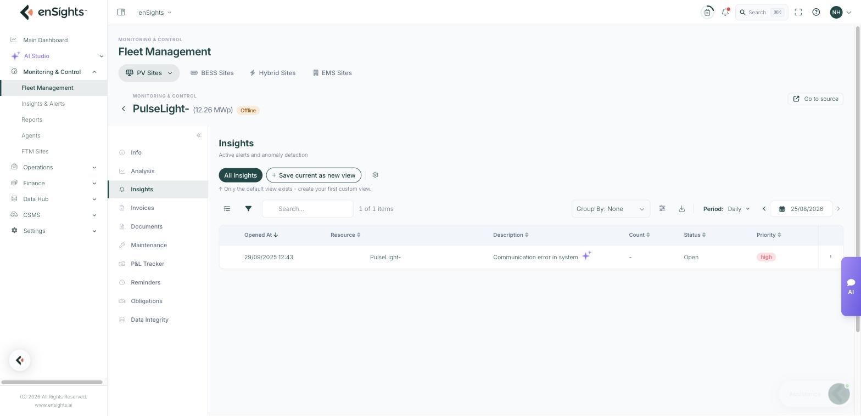Open the enSights workspace dropdown
Viewport: 861px width, 416px height.
coord(155,12)
